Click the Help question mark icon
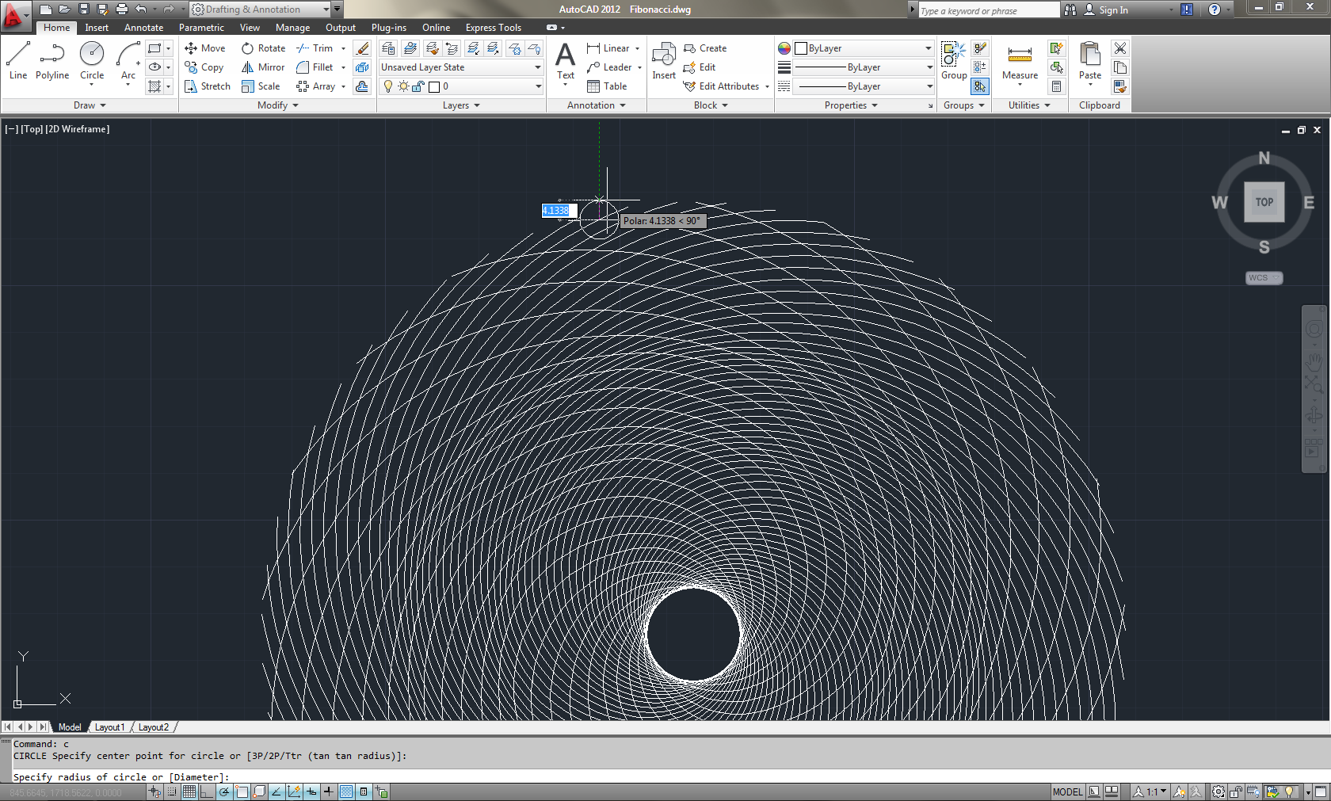Viewport: 1331px width, 801px height. tap(1215, 10)
